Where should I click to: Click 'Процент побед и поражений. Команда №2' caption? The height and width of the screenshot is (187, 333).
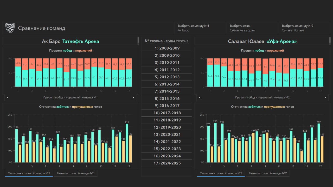[x=262, y=97]
